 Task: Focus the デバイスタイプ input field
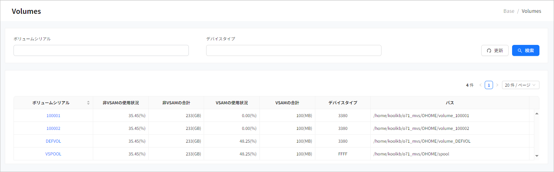click(x=294, y=50)
